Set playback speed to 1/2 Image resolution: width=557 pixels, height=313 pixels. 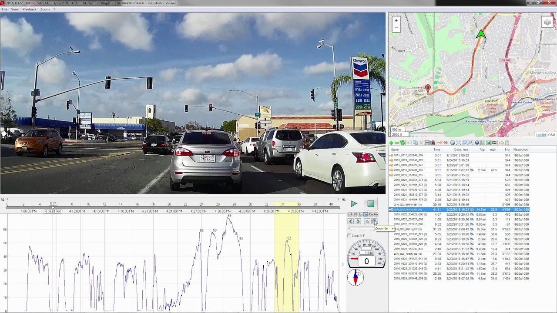[x=355, y=214]
